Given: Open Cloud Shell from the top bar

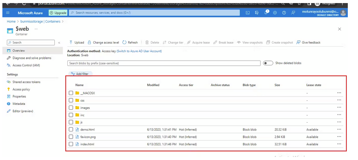Looking at the screenshot, I should (x=248, y=13).
